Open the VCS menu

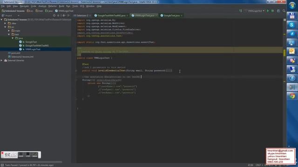tap(82, 6)
